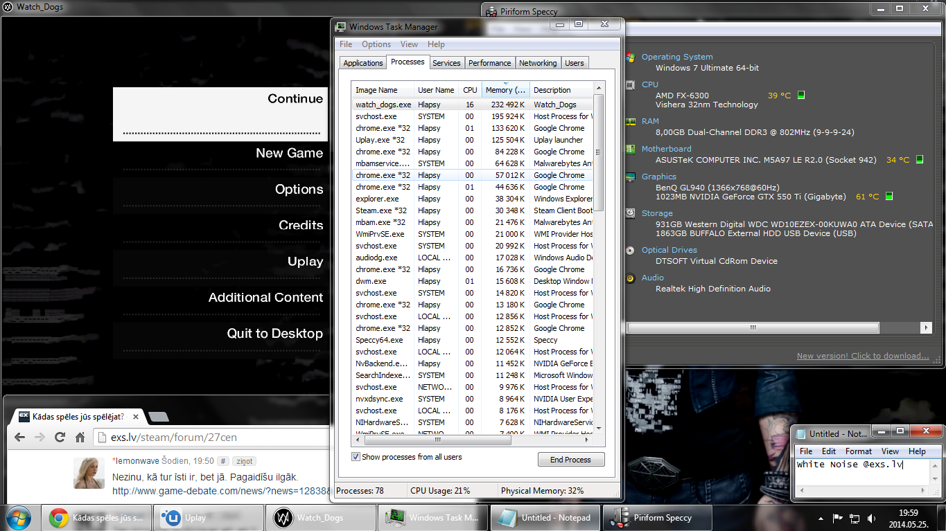Switch to Services tab
The height and width of the screenshot is (531, 946).
(x=446, y=63)
